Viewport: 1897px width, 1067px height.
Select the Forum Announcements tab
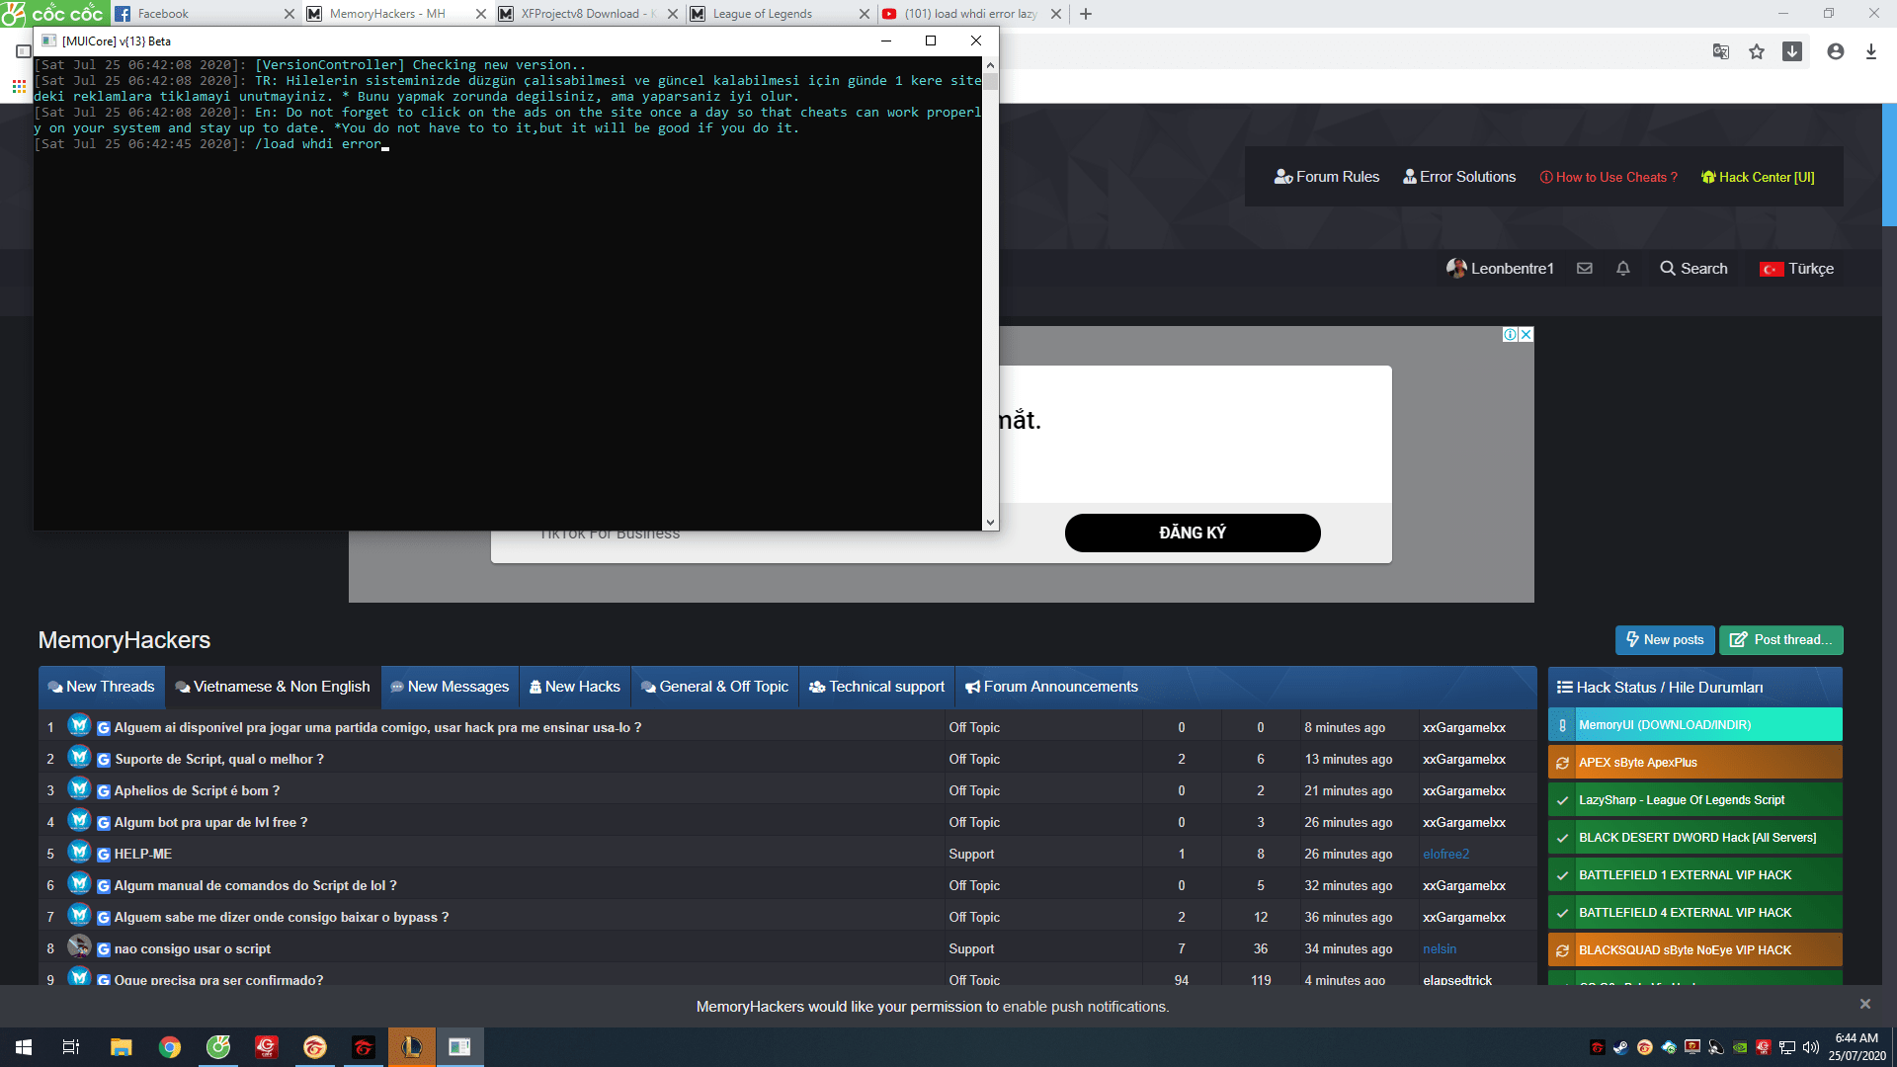1051,687
